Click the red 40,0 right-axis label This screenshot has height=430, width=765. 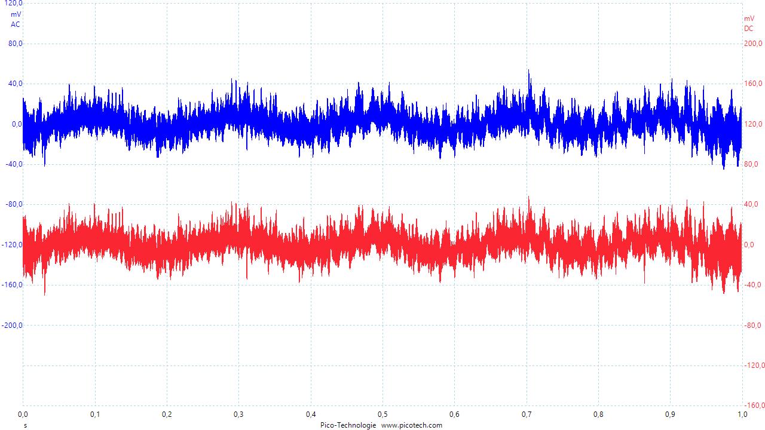pyautogui.click(x=751, y=204)
